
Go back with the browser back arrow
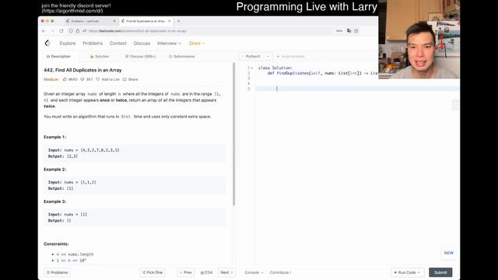[44, 31]
